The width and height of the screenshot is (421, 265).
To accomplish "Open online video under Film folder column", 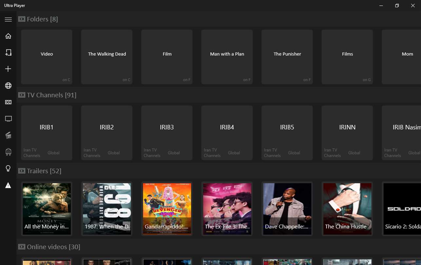I will point(167,261).
